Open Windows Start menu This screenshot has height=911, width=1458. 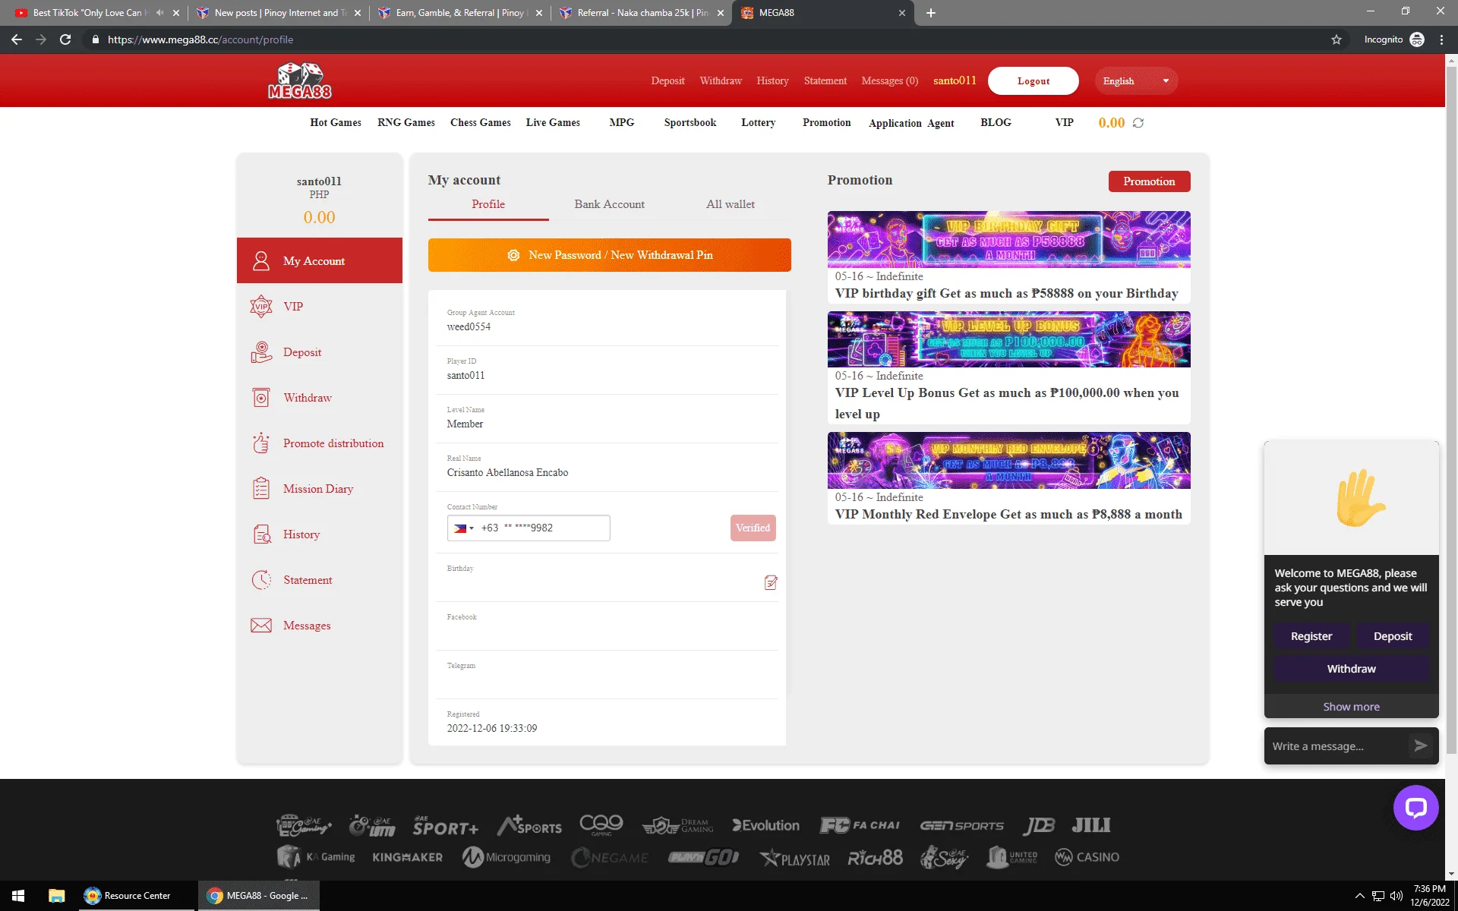pyautogui.click(x=18, y=896)
